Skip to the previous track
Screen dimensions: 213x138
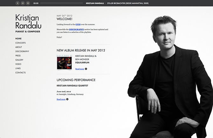23,3
